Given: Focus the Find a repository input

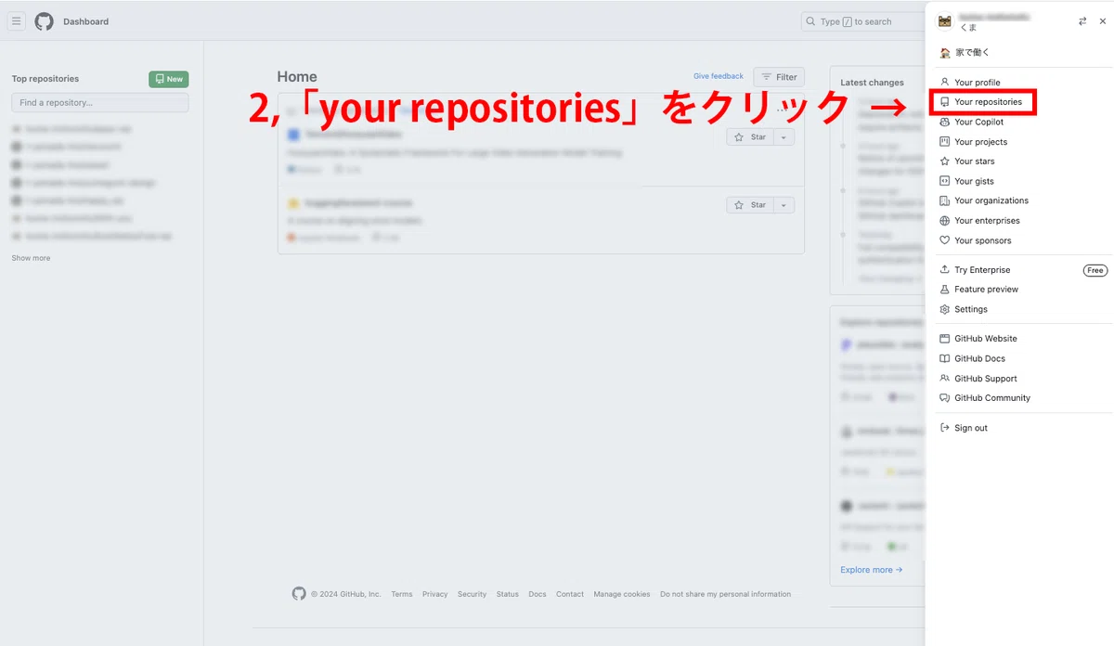Looking at the screenshot, I should 100,102.
